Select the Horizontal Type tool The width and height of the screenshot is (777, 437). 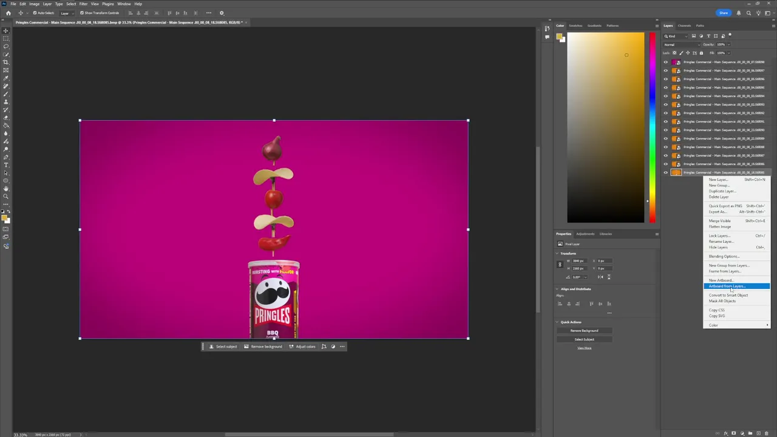(6, 165)
